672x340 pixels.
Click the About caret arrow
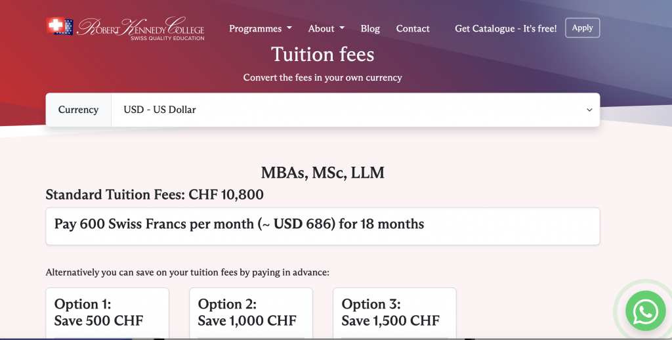342,28
